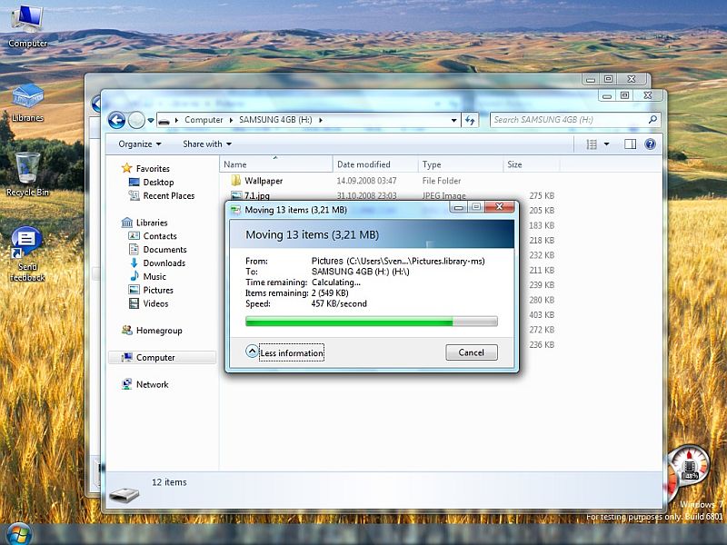Click the Forward navigation button in Explorer
This screenshot has height=545, width=727.
coord(136,120)
